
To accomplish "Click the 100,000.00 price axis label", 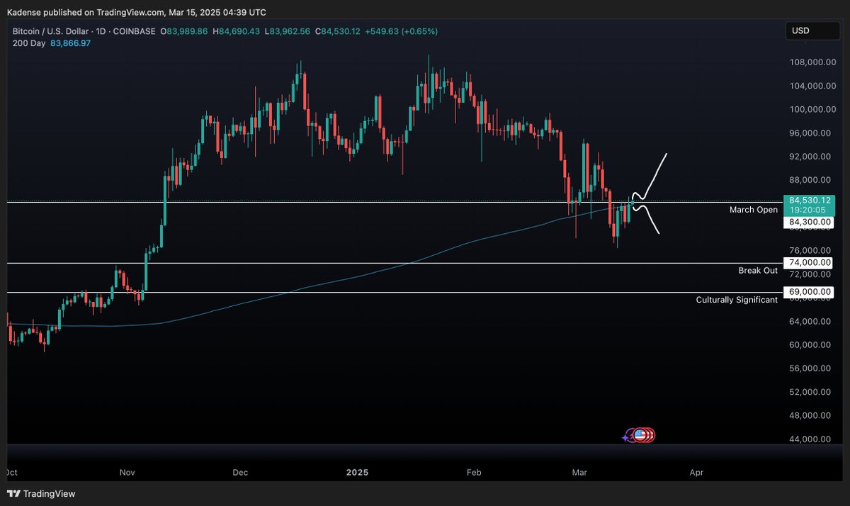I will click(813, 109).
